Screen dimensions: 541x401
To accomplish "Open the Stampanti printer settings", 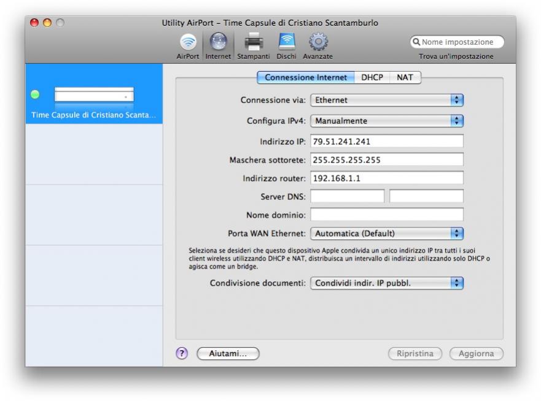I will click(x=253, y=46).
